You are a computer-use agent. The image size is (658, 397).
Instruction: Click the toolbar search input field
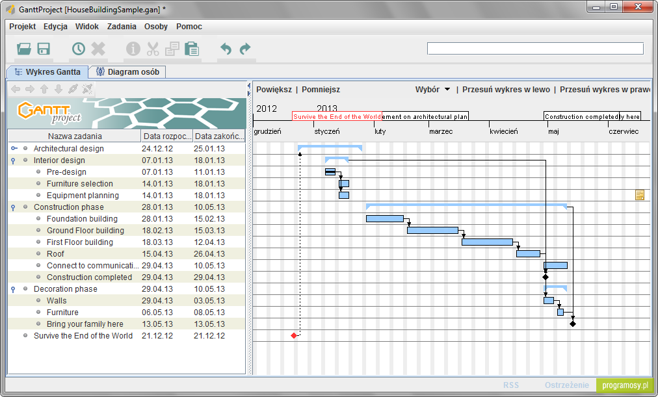[535, 48]
